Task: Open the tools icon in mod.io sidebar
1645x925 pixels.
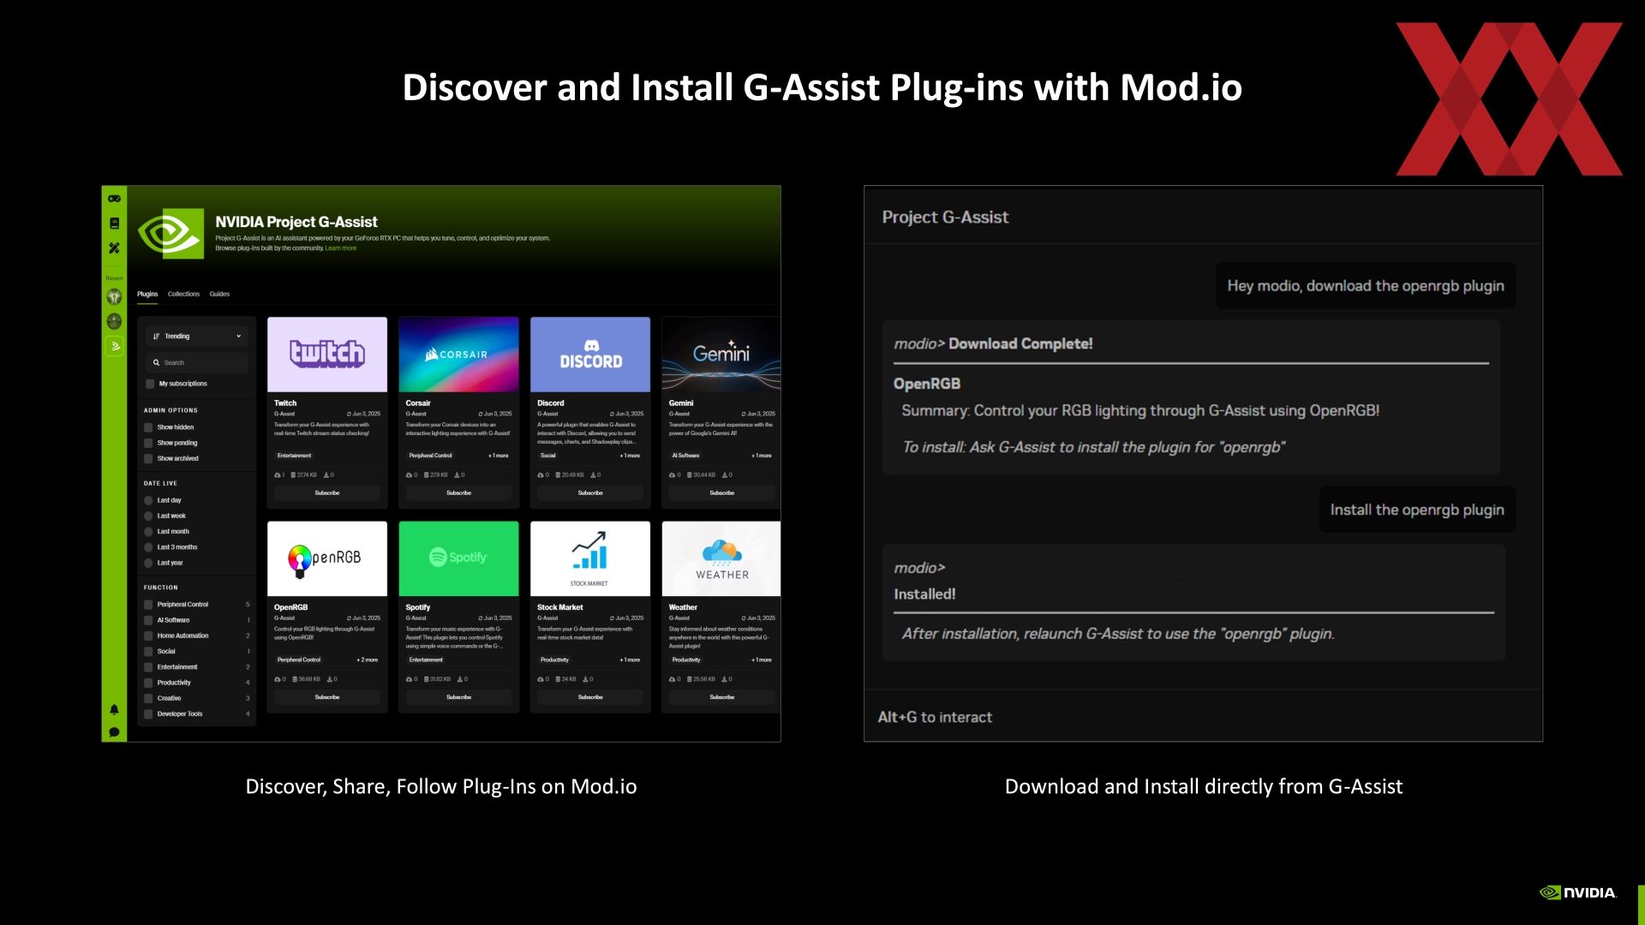Action: 114,248
